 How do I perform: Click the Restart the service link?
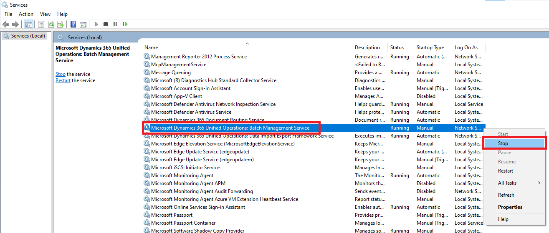pos(63,80)
